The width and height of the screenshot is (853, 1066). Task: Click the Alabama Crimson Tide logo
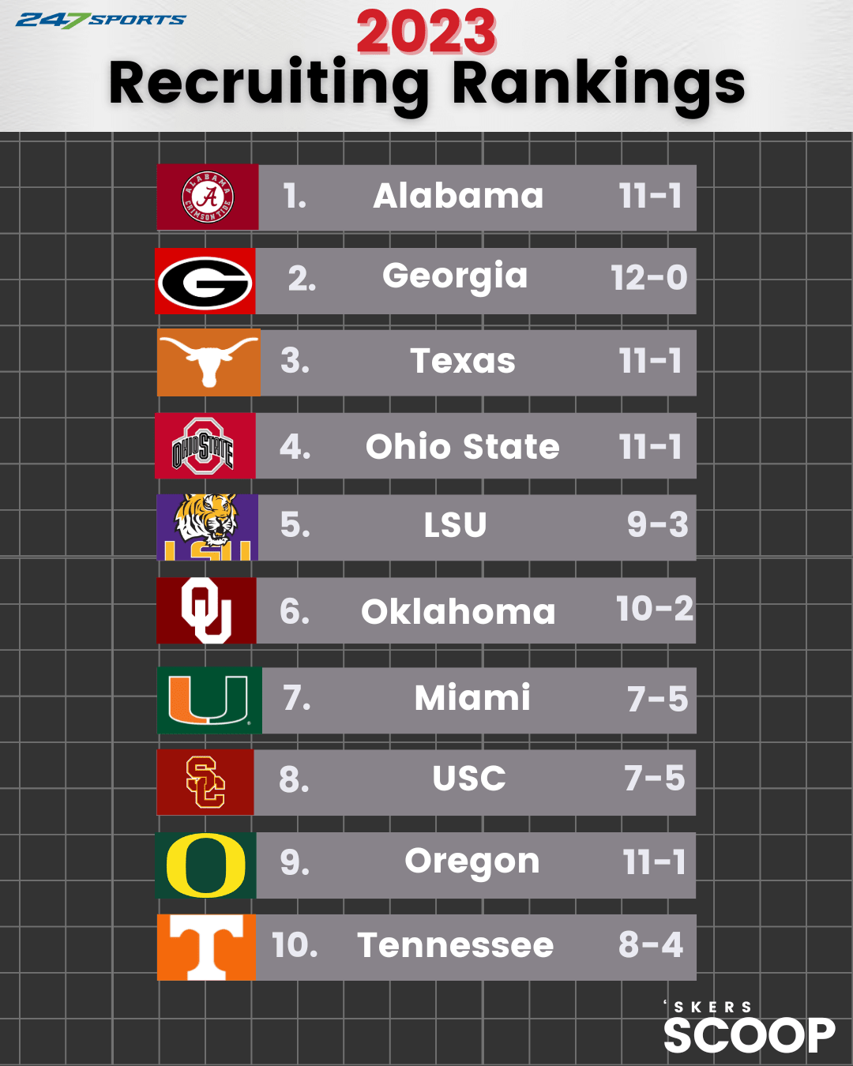point(208,197)
